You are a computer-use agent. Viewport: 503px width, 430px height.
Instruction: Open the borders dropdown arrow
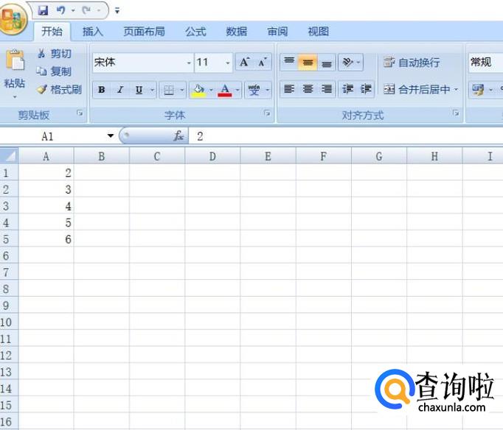click(182, 90)
